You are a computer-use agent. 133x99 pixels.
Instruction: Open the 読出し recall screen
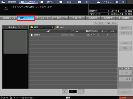coord(48,2)
